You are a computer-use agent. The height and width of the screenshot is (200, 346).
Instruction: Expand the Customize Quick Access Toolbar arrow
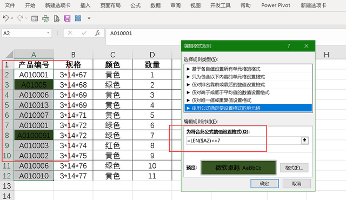(89, 18)
